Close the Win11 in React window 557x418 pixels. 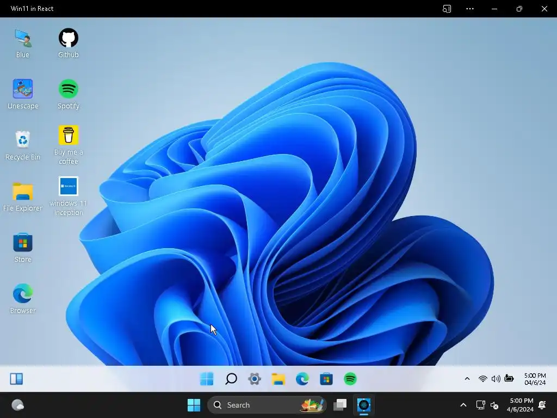(544, 9)
